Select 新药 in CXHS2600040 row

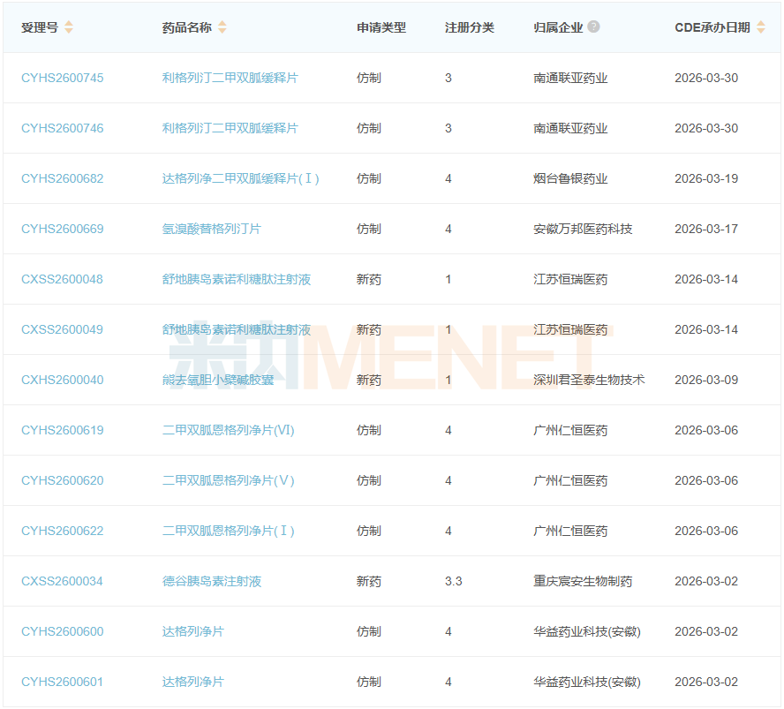(369, 380)
